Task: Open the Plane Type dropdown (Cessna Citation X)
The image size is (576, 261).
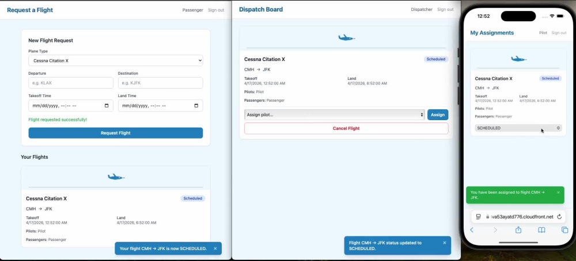Action: pos(115,60)
